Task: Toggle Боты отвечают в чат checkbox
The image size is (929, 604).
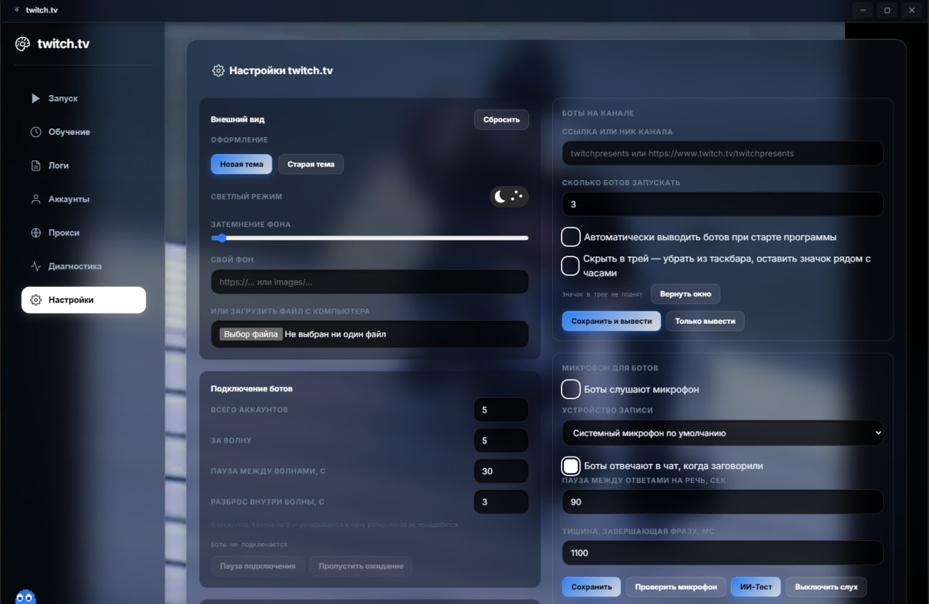Action: click(x=570, y=465)
